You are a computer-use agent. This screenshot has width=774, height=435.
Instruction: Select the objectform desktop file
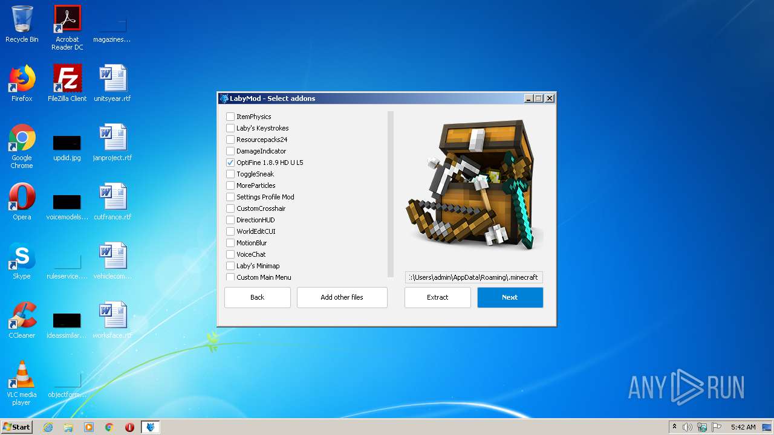67,383
